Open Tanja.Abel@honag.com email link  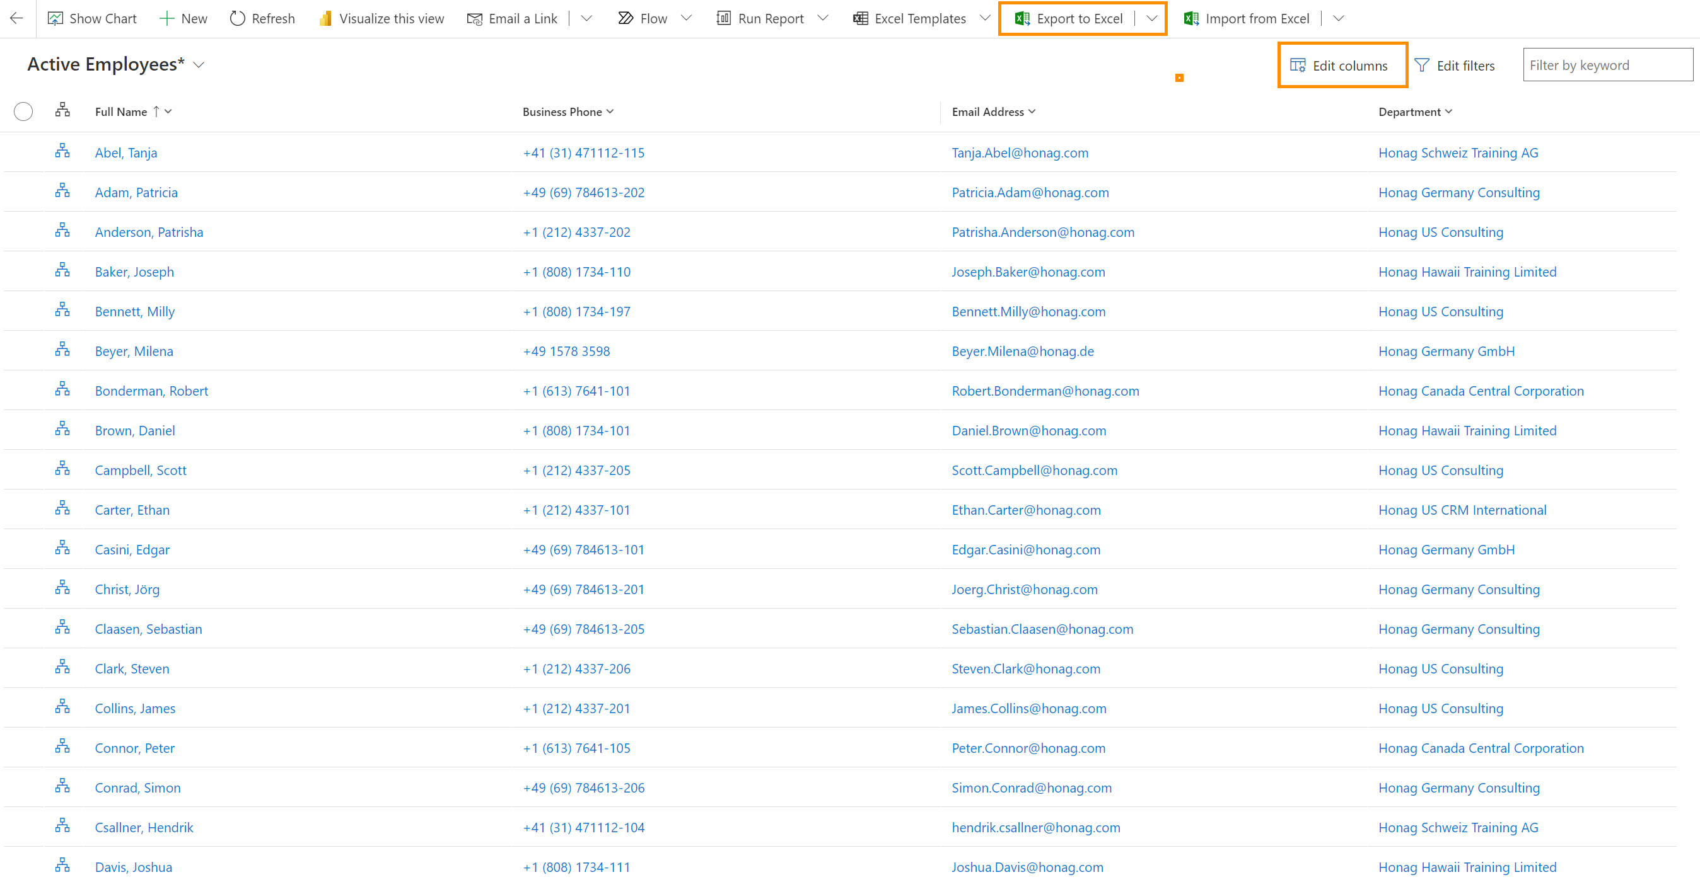[1020, 153]
